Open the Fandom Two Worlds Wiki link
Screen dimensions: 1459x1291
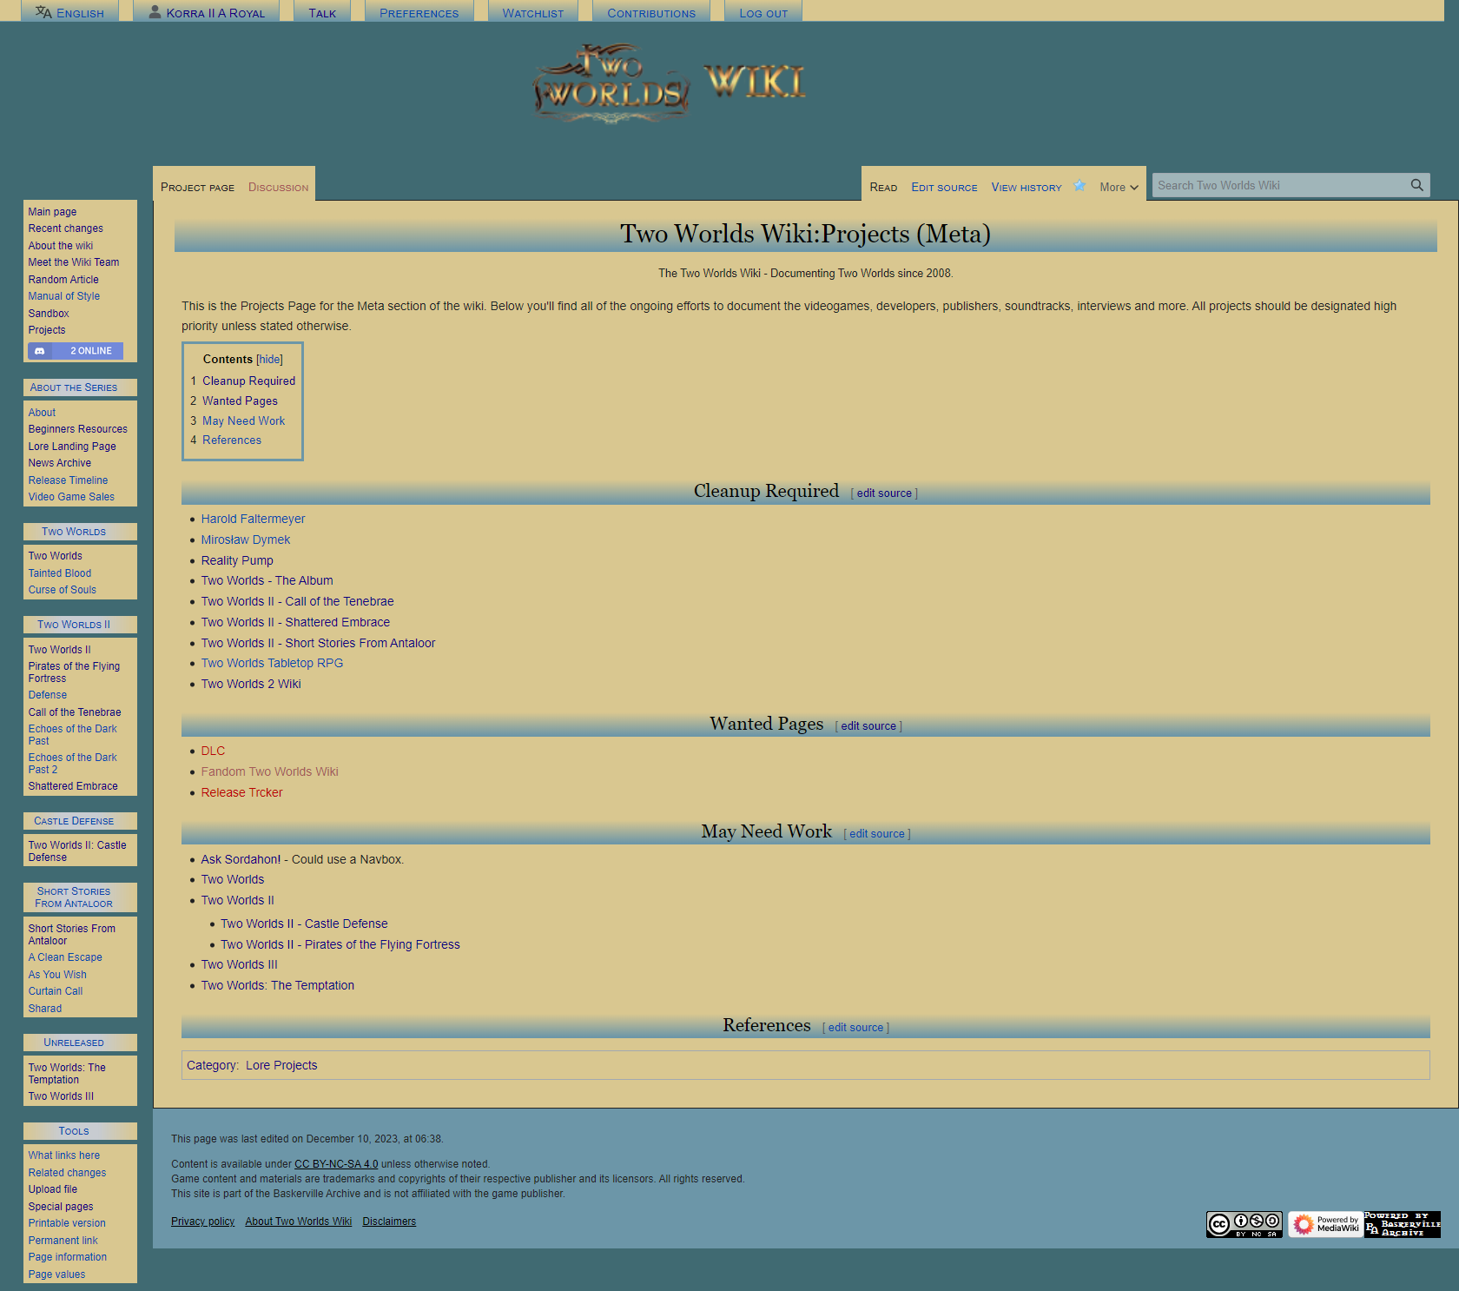pos(269,771)
